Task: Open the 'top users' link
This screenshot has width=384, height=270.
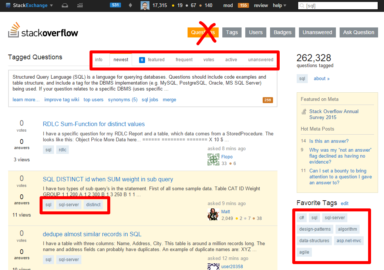Action: (93, 100)
